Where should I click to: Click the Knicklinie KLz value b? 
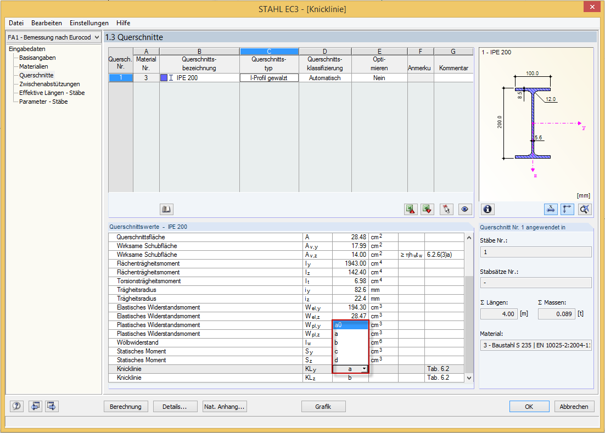point(350,378)
